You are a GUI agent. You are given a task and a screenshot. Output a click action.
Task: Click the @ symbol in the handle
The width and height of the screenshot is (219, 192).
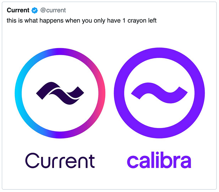coord(43,10)
